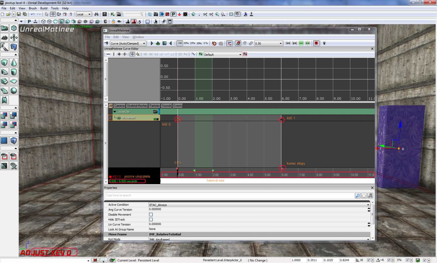Add a special brush (blue square)
The height and width of the screenshot is (263, 437).
tap(4, 141)
